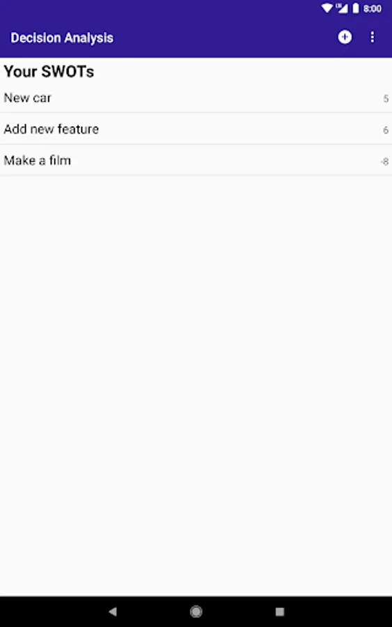Open the New car SWOT entry

(x=196, y=98)
